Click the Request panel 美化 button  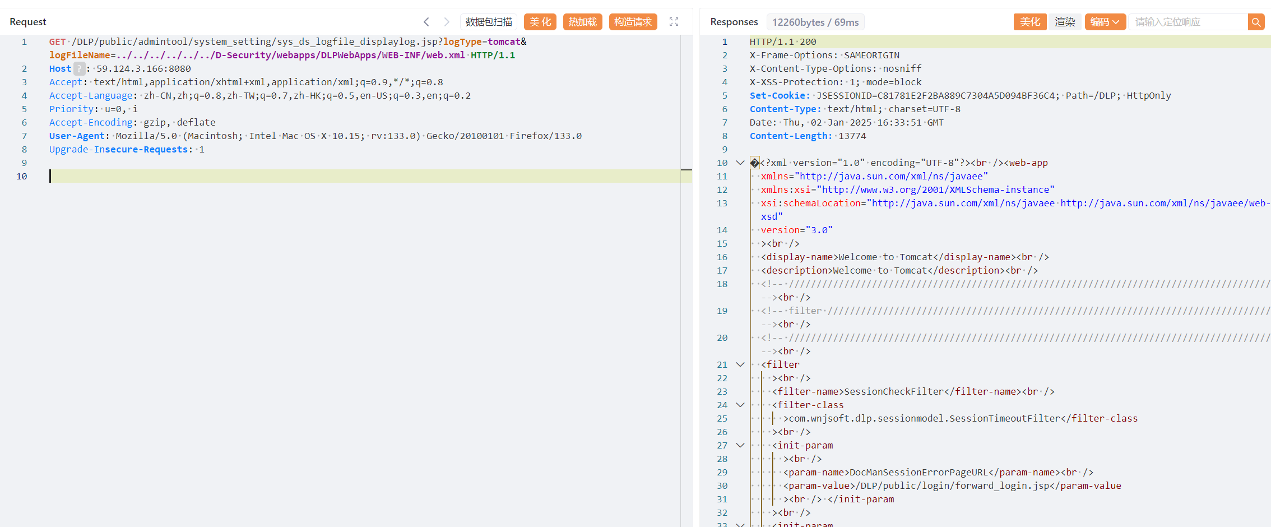point(540,22)
